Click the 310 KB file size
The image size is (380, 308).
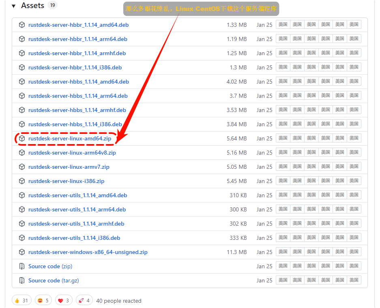point(238,195)
